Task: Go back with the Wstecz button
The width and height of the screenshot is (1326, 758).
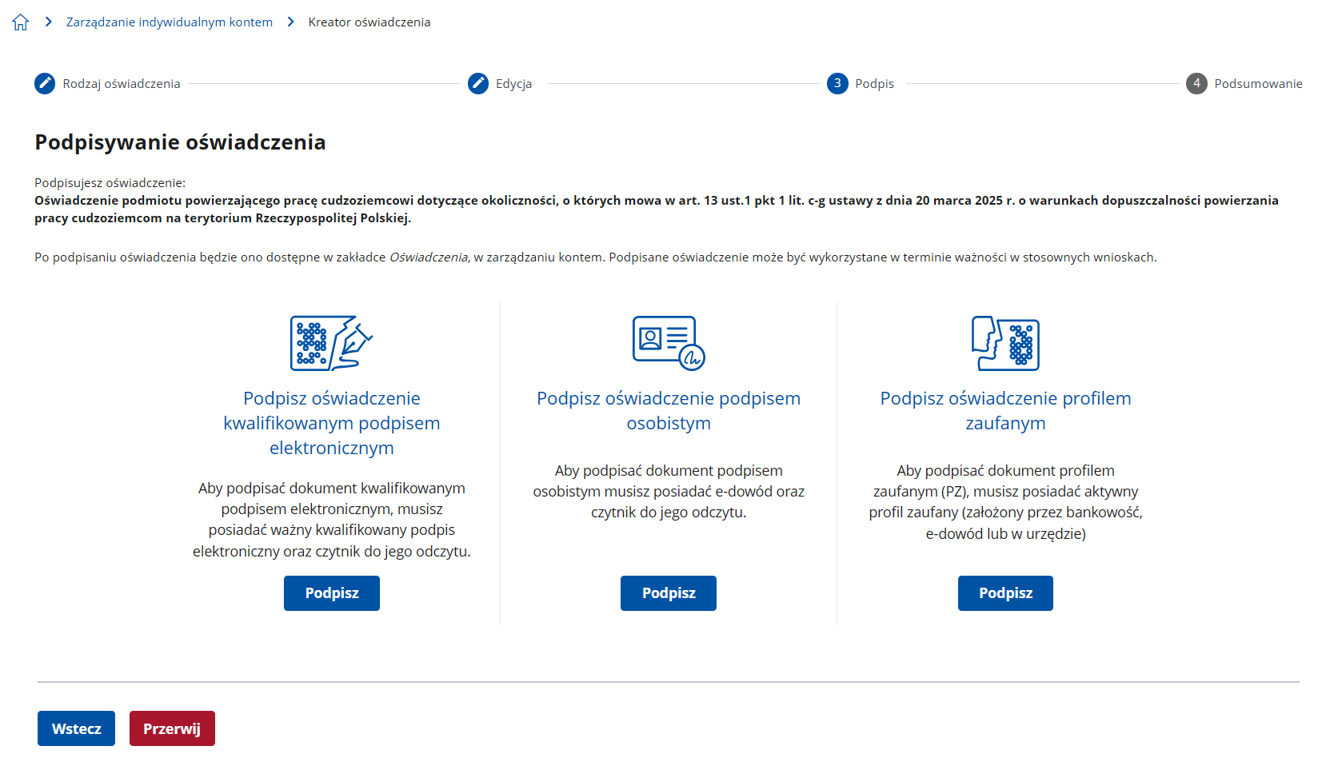Action: (76, 728)
